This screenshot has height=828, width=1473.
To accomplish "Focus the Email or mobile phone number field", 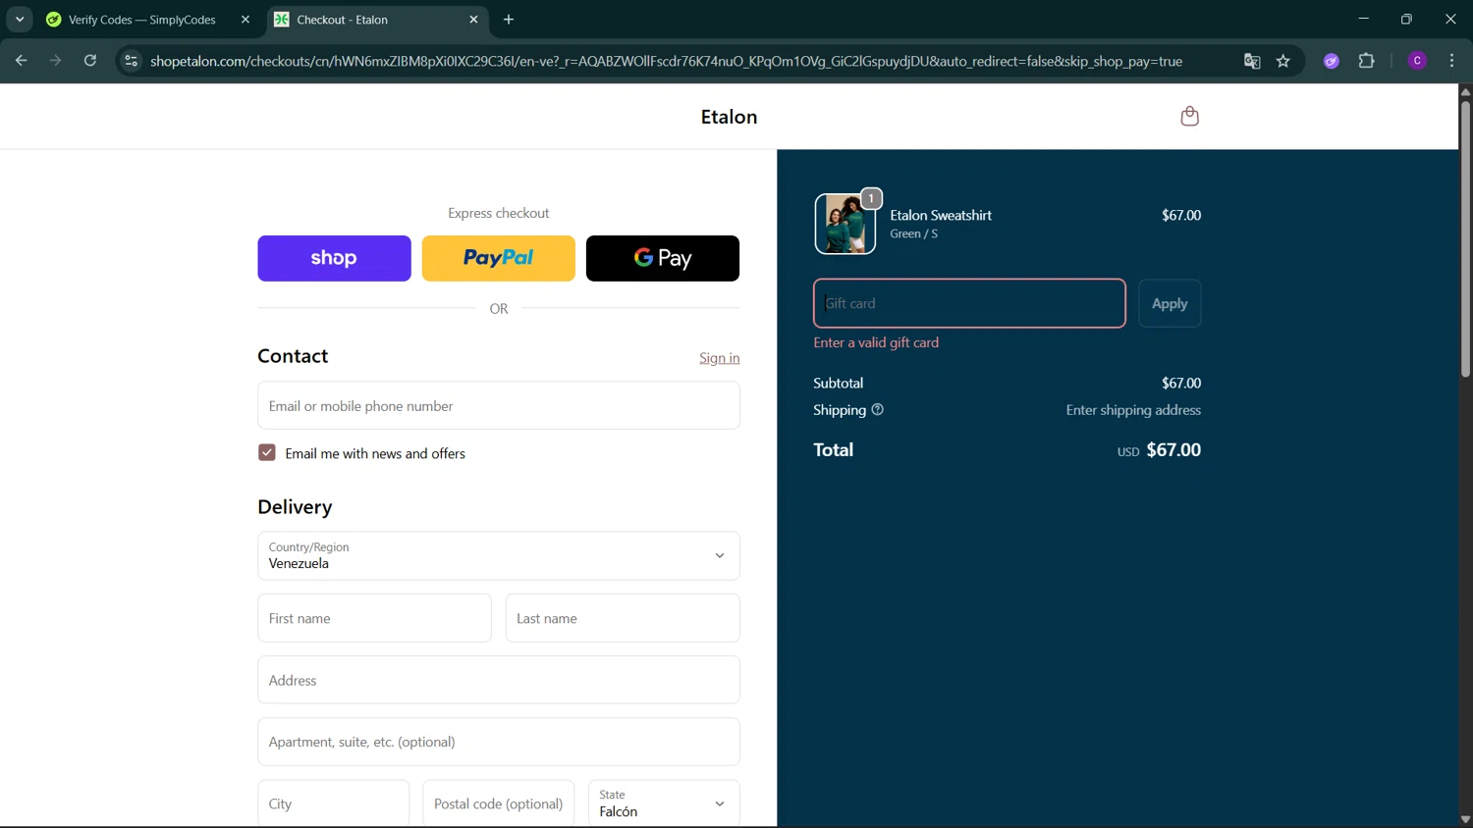I will (499, 405).
